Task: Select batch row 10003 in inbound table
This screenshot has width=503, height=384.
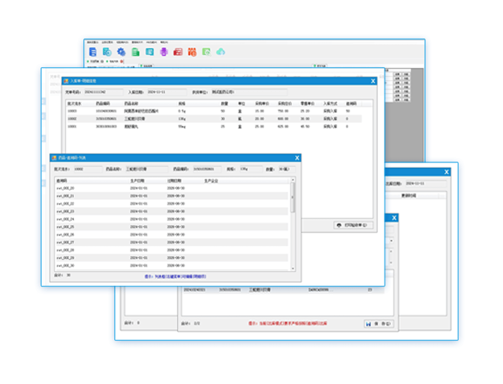Action: coord(160,111)
